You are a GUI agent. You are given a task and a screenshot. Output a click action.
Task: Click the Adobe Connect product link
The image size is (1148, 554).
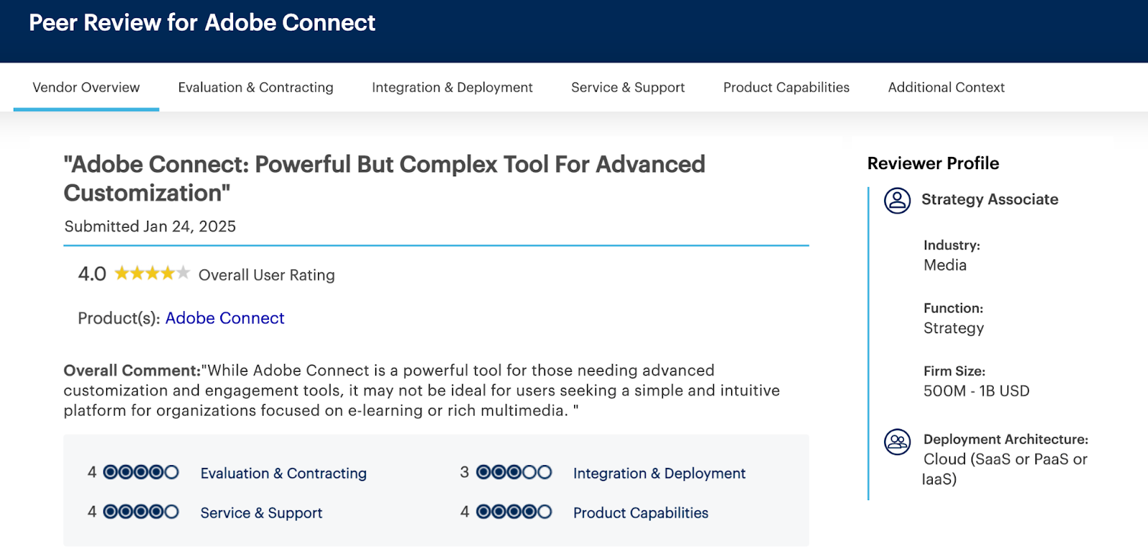(225, 318)
